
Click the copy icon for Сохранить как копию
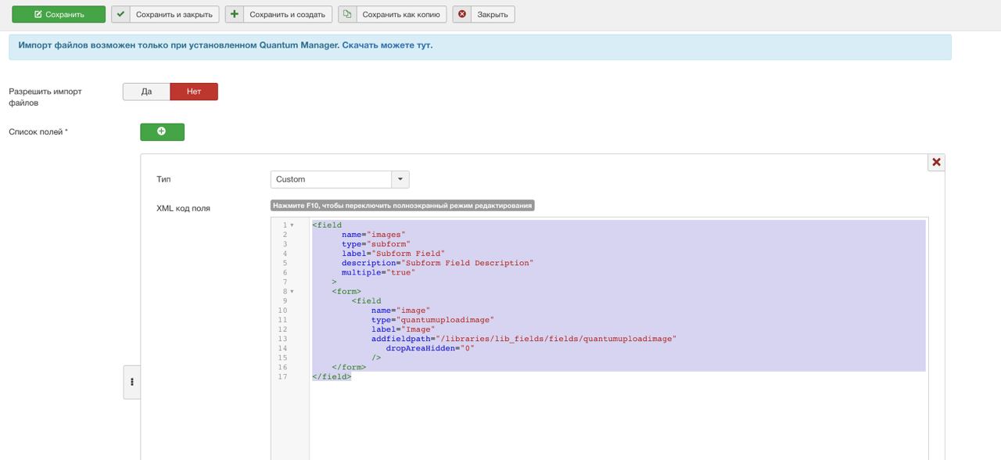347,14
